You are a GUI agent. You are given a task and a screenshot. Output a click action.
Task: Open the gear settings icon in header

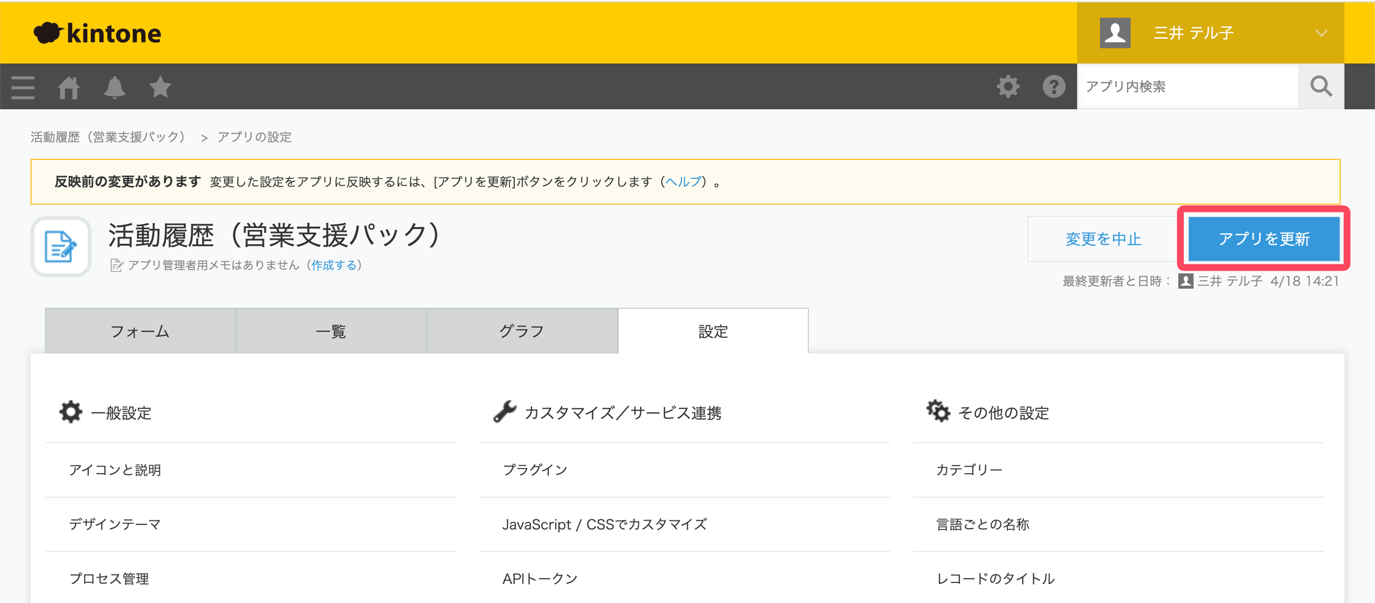tap(1008, 86)
